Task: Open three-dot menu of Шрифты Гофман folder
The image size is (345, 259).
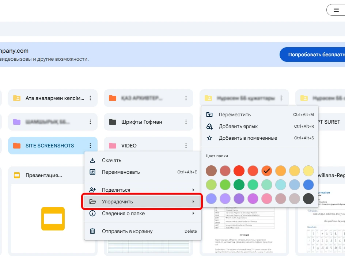Action: coord(186,122)
